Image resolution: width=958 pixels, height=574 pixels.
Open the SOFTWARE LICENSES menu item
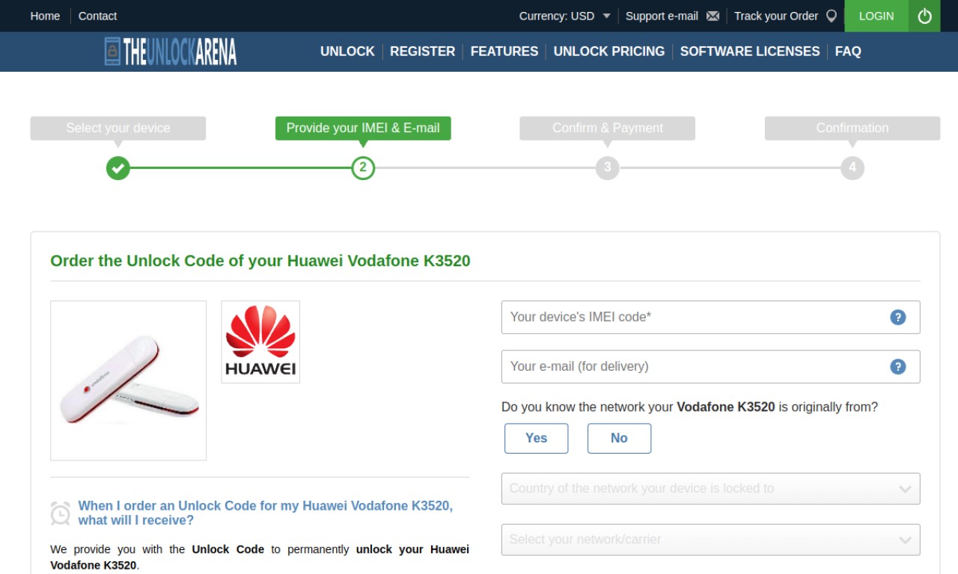750,52
